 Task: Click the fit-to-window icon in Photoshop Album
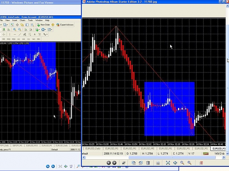click(x=168, y=163)
